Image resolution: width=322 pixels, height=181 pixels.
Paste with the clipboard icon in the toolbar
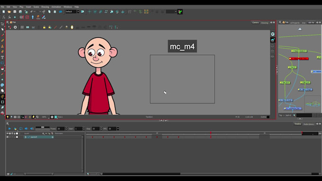[x=55, y=12]
